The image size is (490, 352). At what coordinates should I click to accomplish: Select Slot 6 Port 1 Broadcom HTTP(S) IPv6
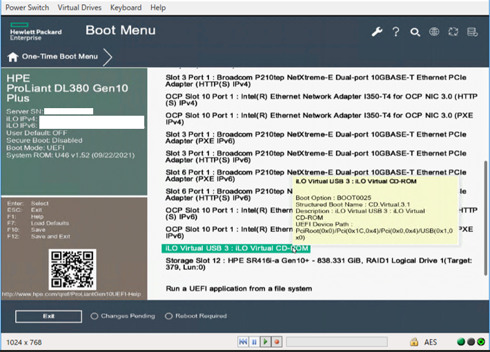tap(228, 195)
